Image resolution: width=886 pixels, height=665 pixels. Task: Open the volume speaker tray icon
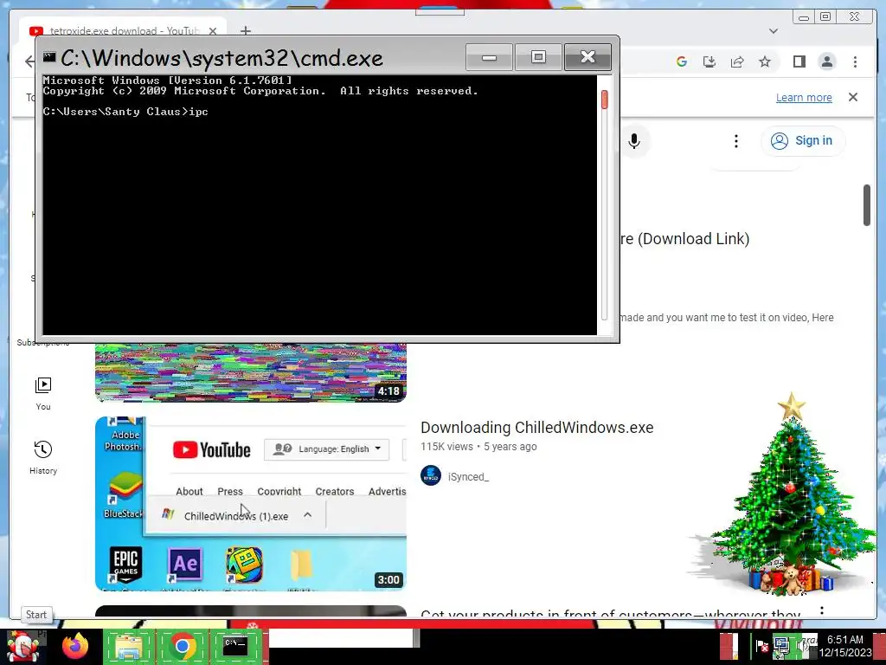pos(804,646)
